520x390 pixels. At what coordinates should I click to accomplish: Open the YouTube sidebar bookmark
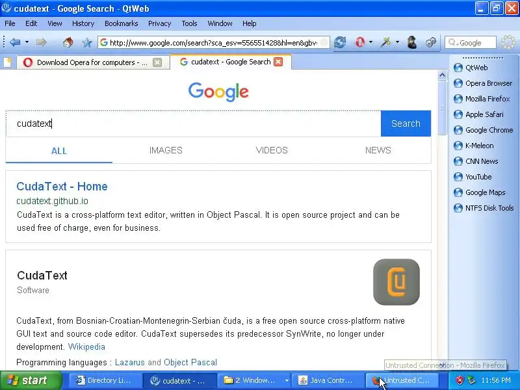tap(473, 177)
